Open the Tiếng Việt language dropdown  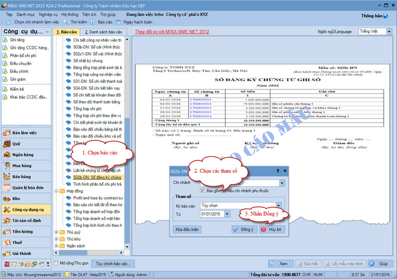click(389, 32)
